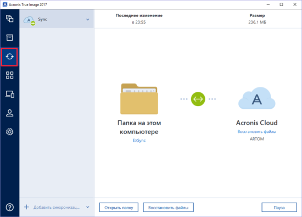
Task: Click the Восстановить файлы button
Action: [168, 208]
